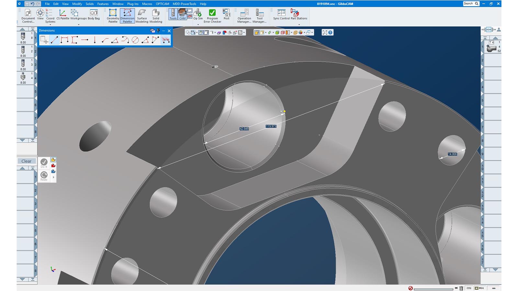This screenshot has height=291, width=518.
Task: Select the diameter dimension tool
Action: (x=135, y=40)
